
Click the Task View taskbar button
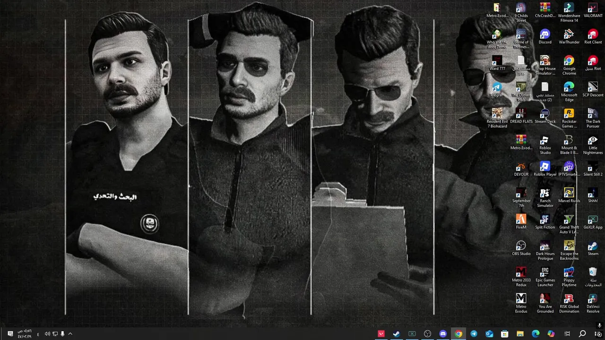(567, 334)
